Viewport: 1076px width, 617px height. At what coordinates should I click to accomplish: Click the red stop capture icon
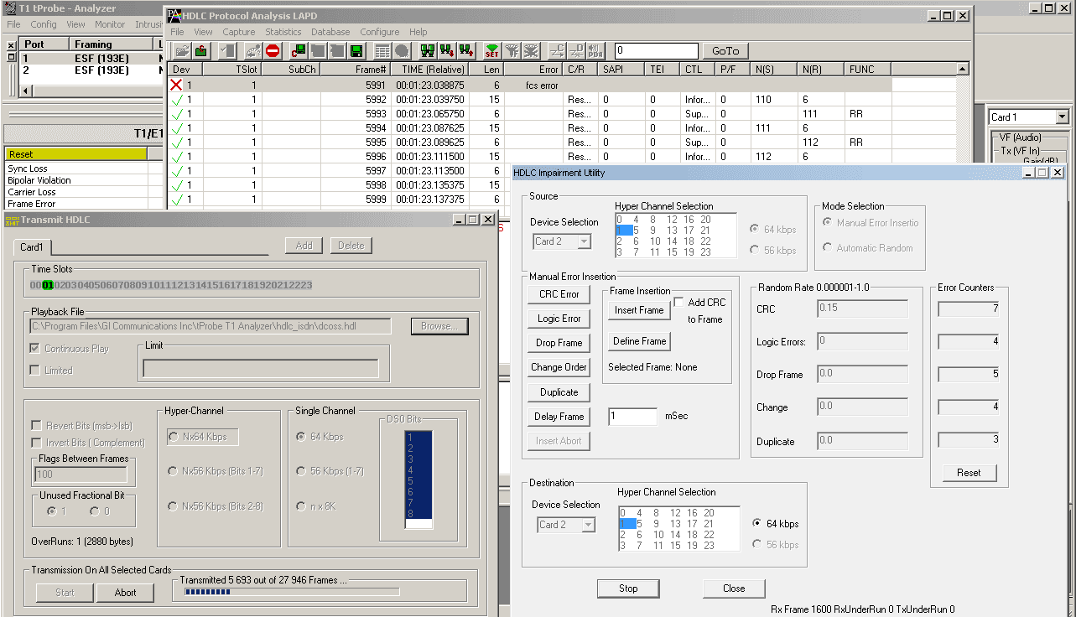[x=273, y=51]
